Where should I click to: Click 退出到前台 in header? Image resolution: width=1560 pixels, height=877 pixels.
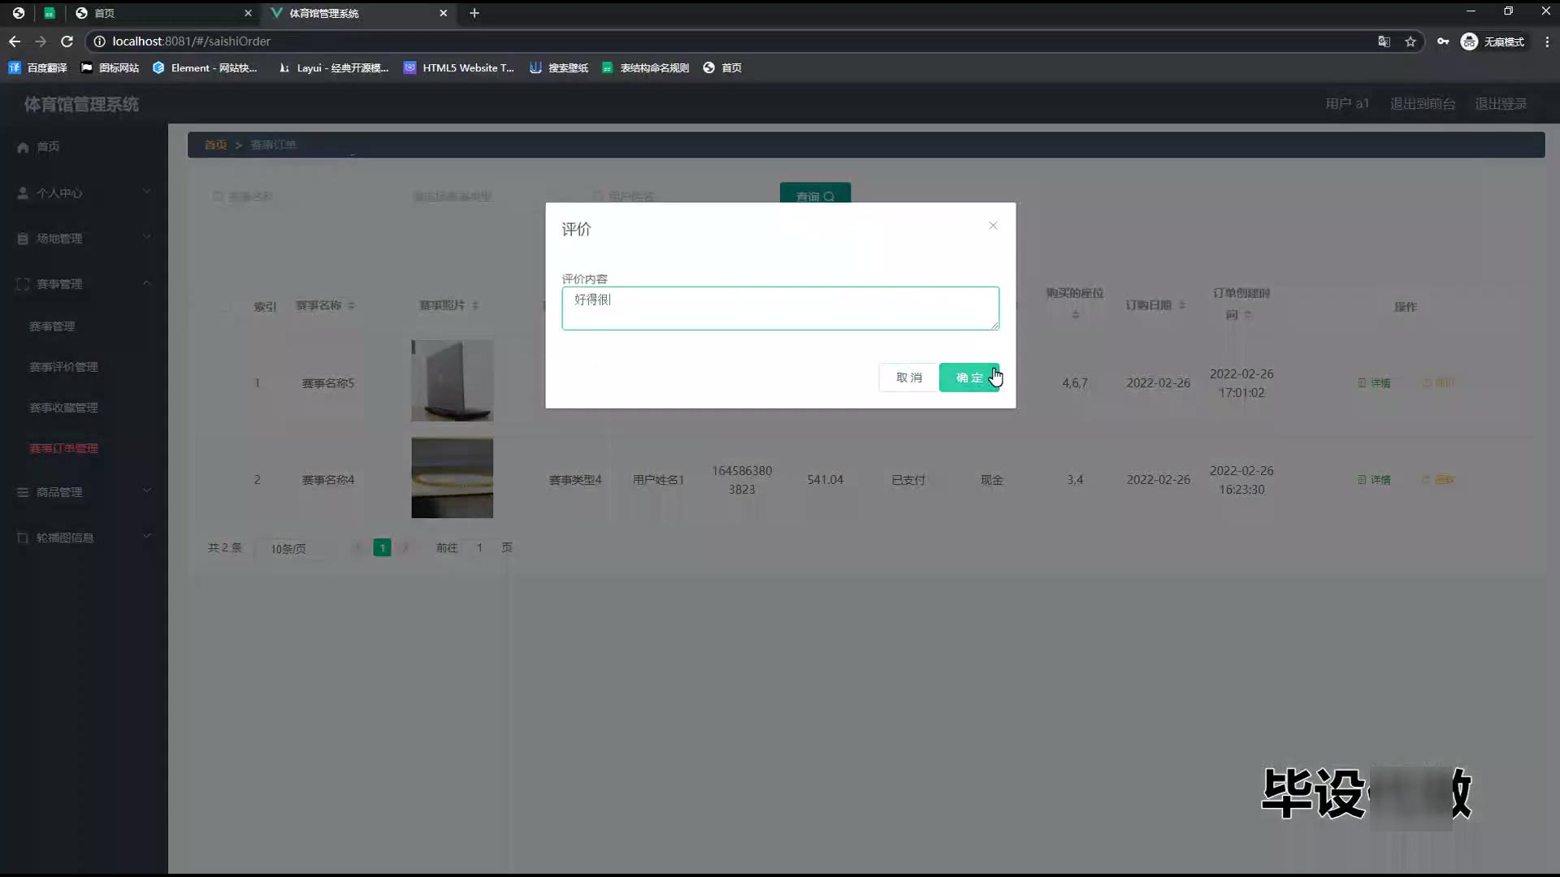click(x=1423, y=104)
